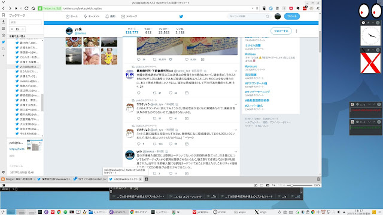Open the Twitter web panel icon in sidebar
This screenshot has height=215, width=383.
[x=4, y=42]
